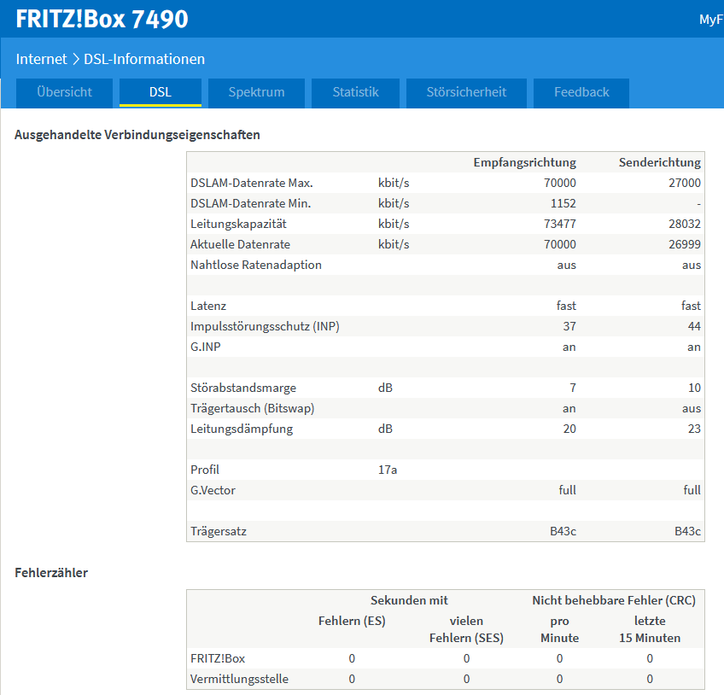The image size is (724, 695).
Task: Click the DSL-Informationen breadcrumb
Action: [144, 59]
